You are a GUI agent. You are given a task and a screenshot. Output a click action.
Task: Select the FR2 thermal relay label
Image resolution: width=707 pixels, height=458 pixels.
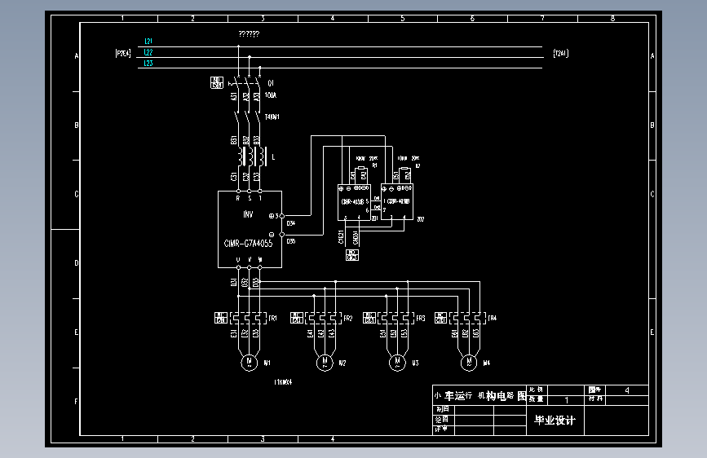(x=347, y=319)
